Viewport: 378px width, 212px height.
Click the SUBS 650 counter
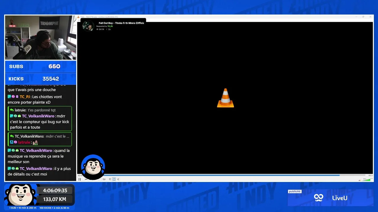click(x=40, y=66)
